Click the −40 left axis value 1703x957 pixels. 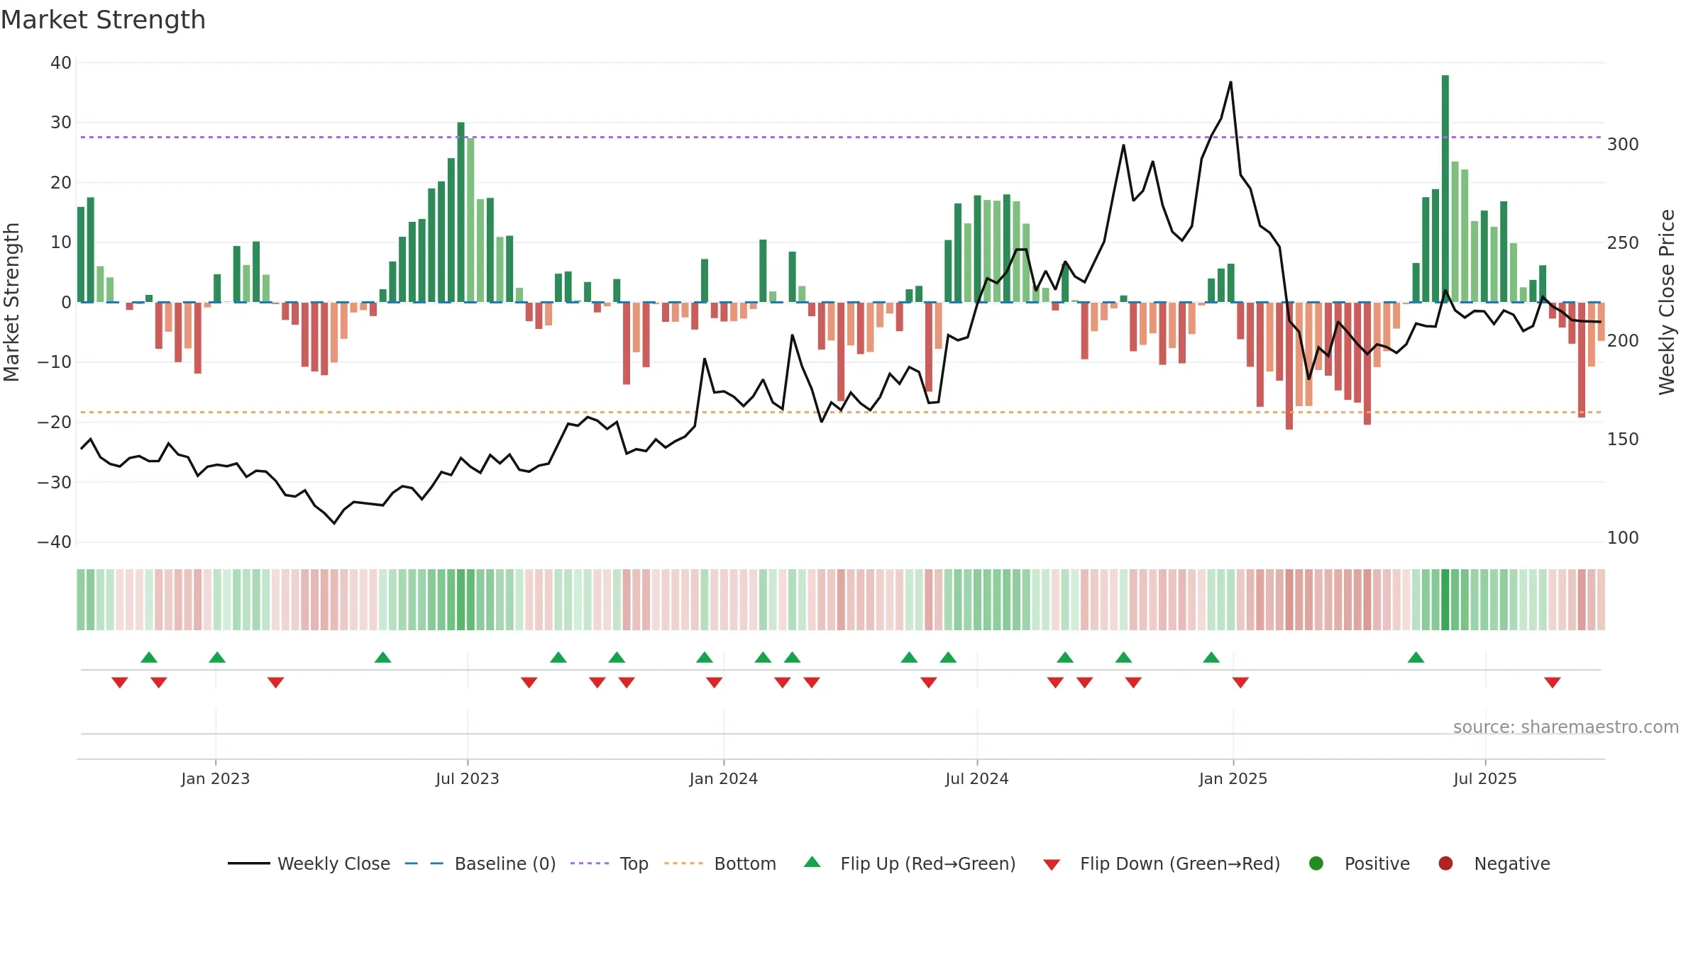coord(55,542)
